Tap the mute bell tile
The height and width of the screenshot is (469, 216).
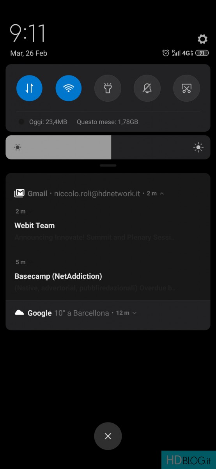pyautogui.click(x=147, y=88)
